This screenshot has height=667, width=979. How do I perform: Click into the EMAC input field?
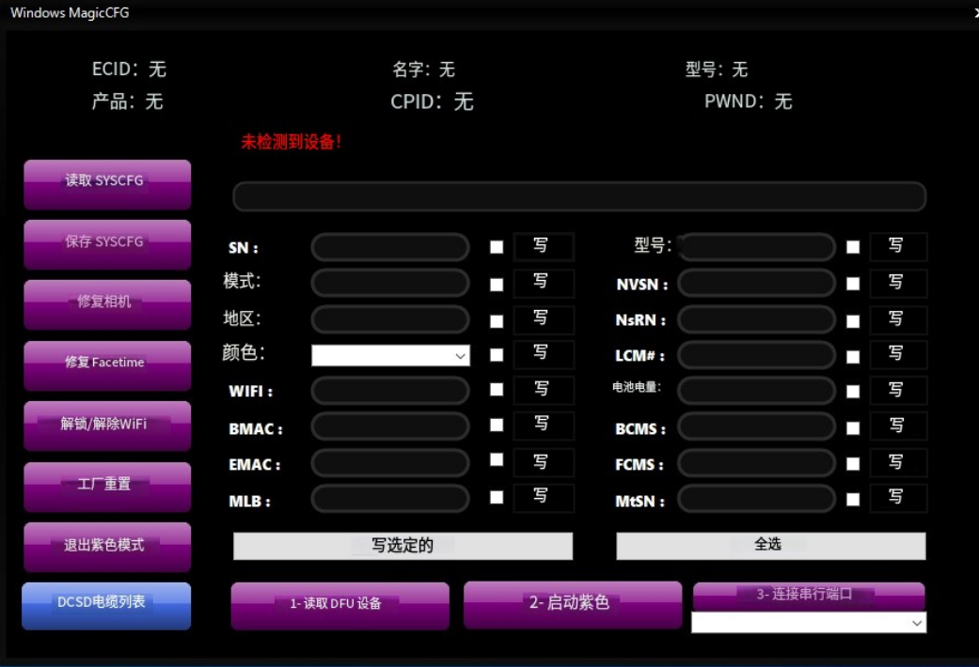[x=389, y=463]
